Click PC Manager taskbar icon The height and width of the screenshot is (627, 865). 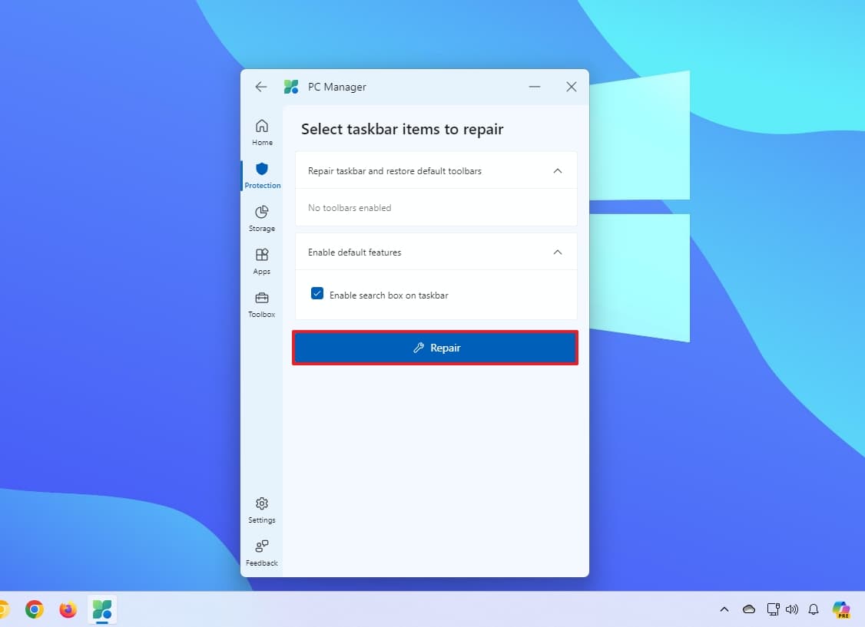pos(102,609)
